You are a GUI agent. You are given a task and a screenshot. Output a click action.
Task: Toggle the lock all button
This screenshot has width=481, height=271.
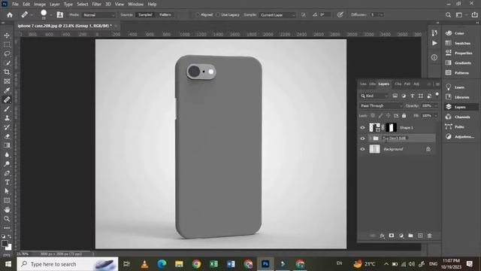point(404,116)
